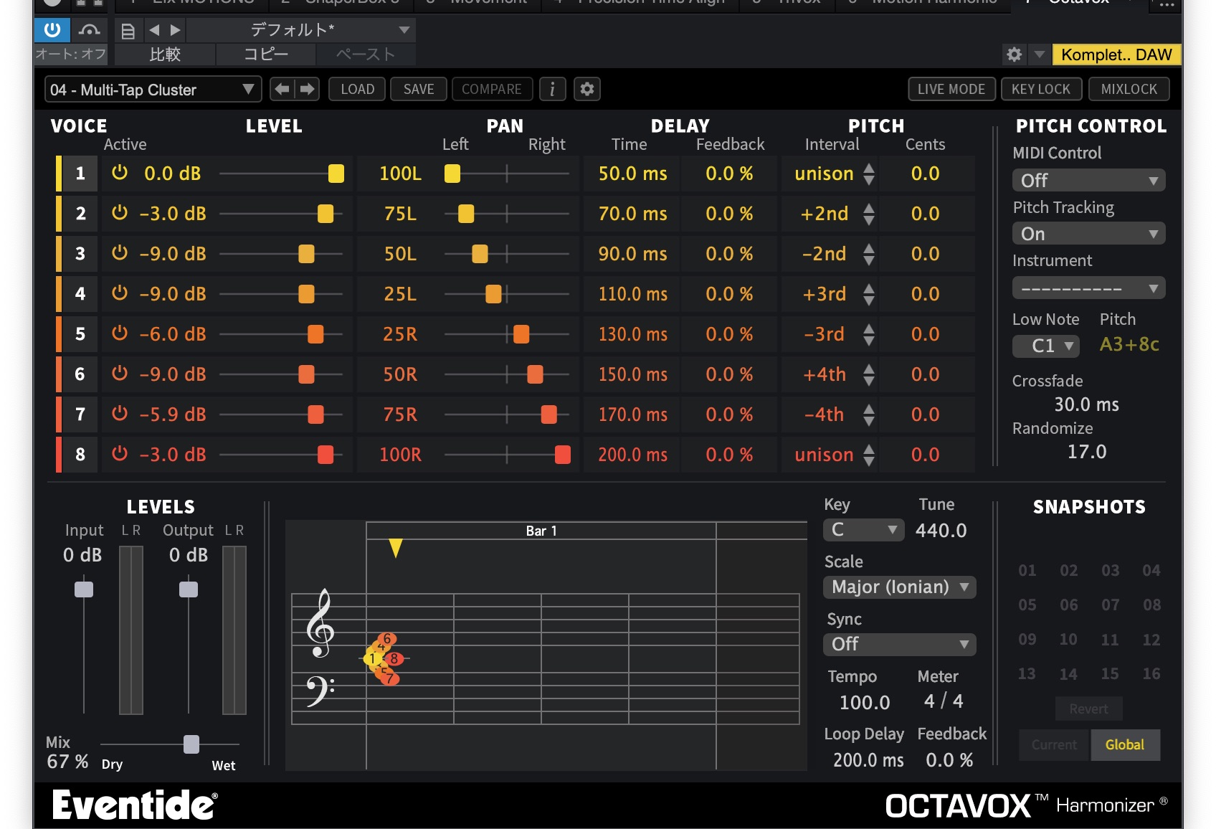Click the 比較 compare item

pos(165,55)
